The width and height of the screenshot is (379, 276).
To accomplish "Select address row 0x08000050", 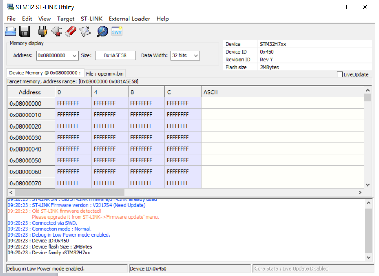I will point(31,161).
